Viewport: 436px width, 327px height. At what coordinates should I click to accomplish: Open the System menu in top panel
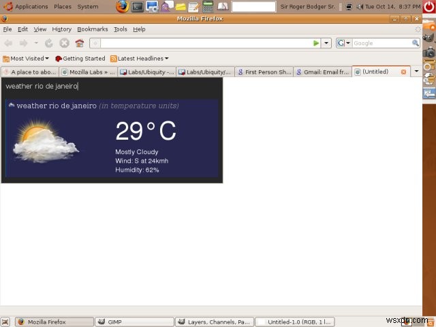coord(88,6)
